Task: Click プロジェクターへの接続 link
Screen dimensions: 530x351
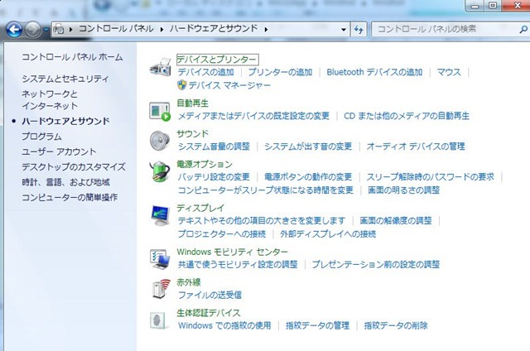Action: point(222,234)
